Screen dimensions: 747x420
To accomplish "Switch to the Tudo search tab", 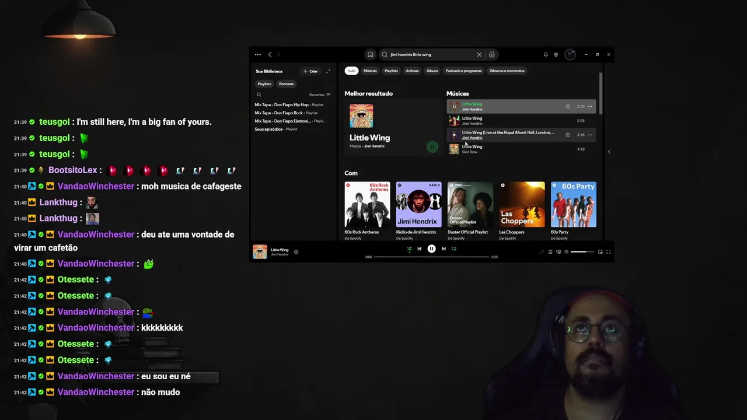I will (x=351, y=71).
